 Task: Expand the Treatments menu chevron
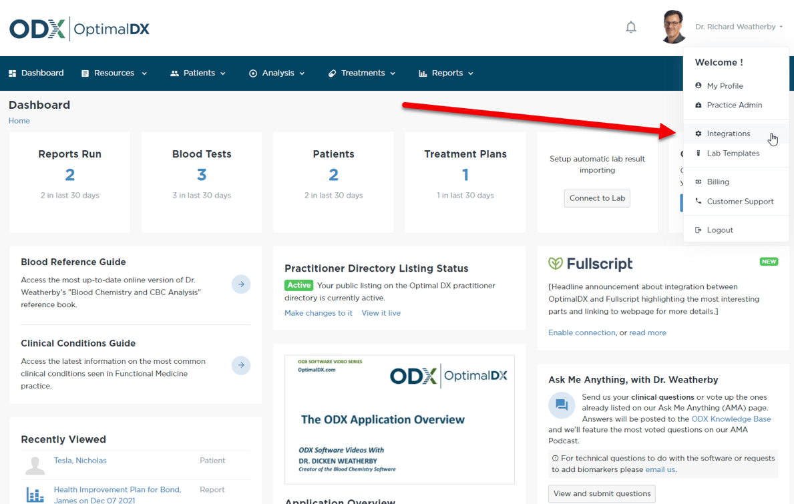(393, 74)
